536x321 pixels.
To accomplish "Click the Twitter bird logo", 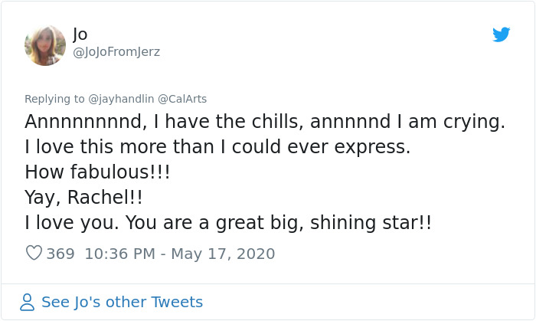I will pyautogui.click(x=502, y=34).
